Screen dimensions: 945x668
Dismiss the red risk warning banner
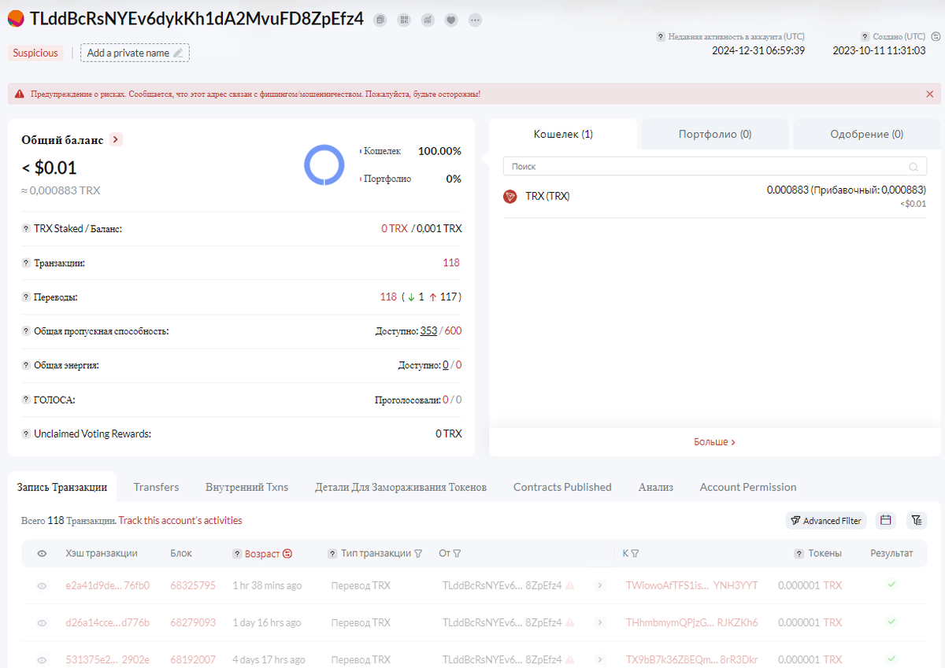[x=930, y=94]
